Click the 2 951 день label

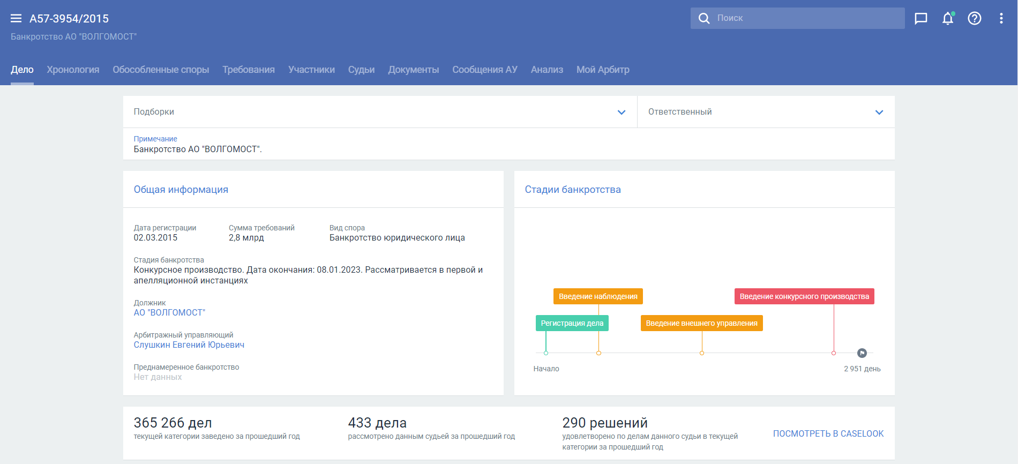[862, 369]
